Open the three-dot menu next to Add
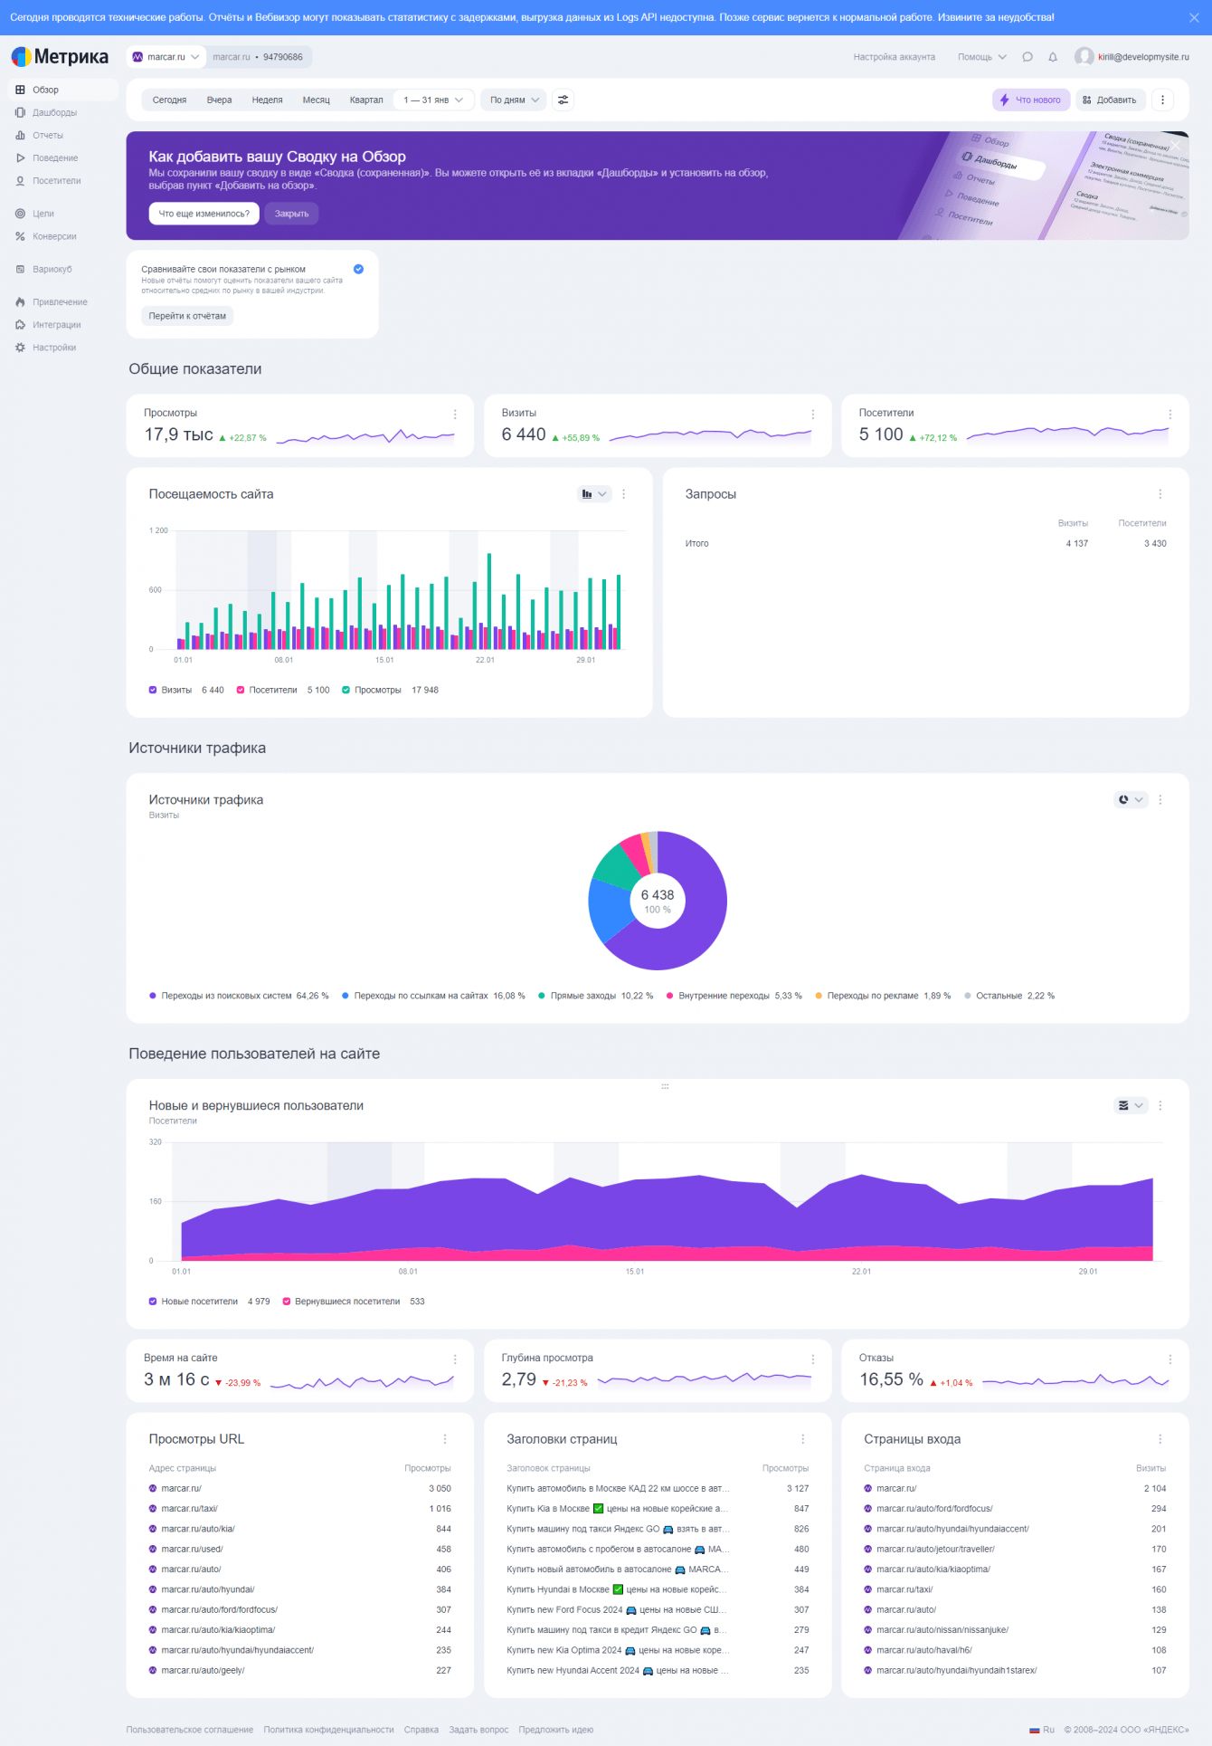 (x=1162, y=100)
